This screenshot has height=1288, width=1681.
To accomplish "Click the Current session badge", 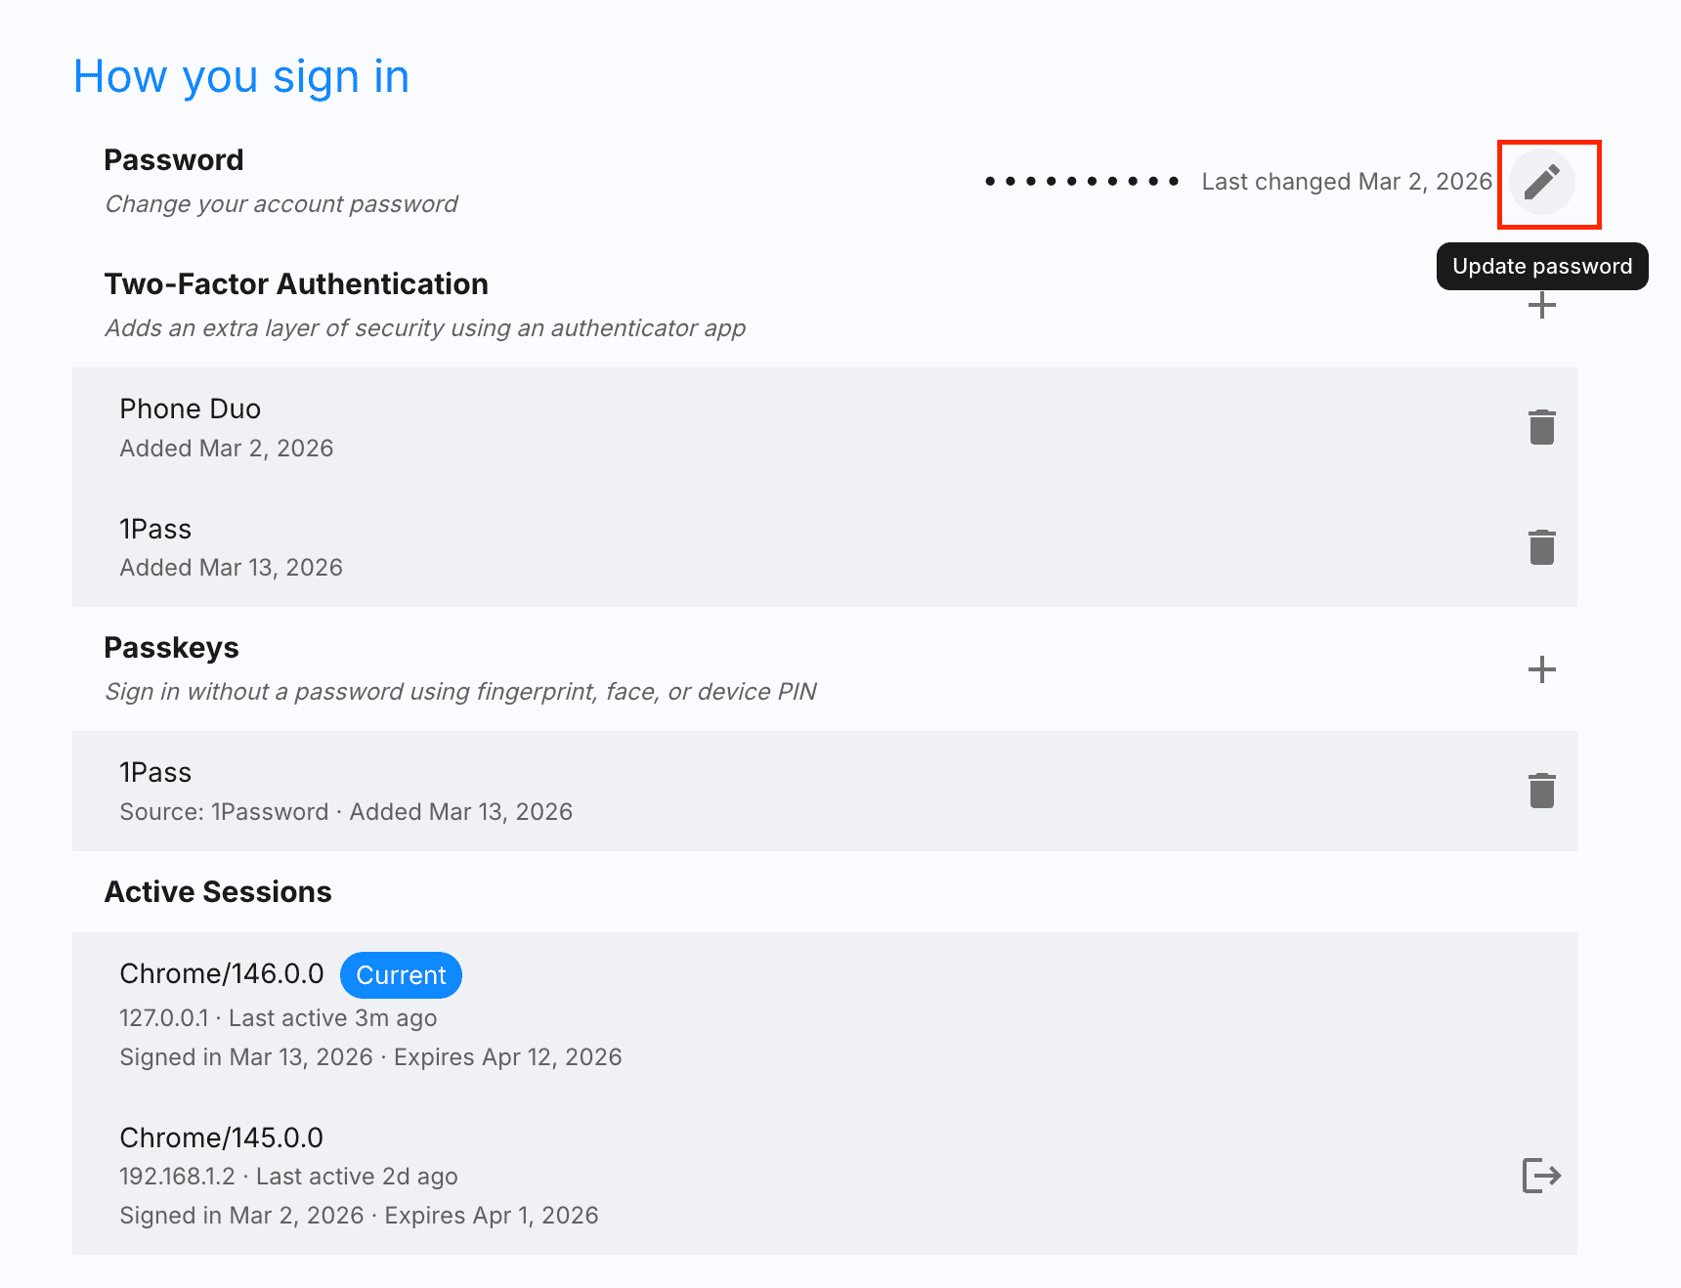I will tap(401, 974).
